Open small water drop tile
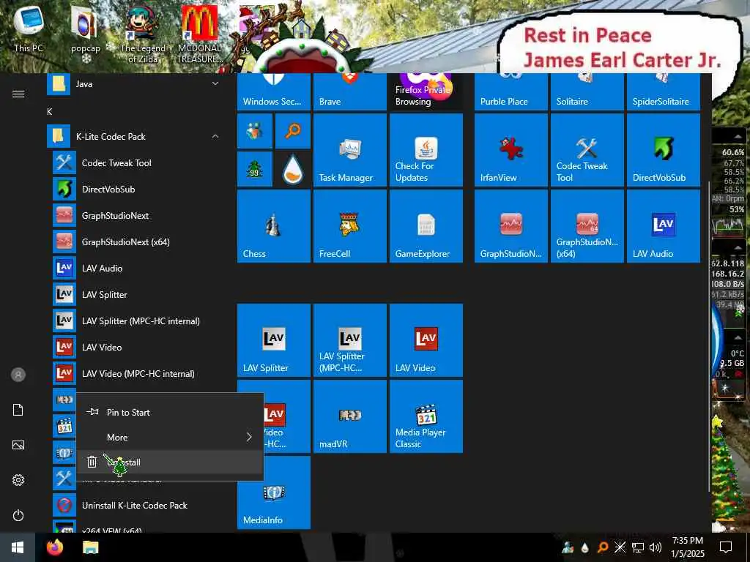The image size is (750, 562). click(293, 169)
